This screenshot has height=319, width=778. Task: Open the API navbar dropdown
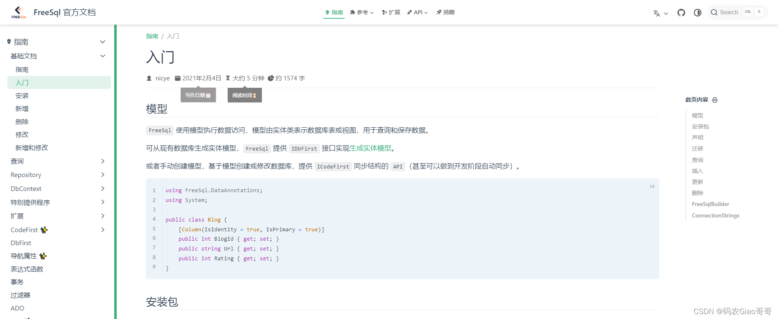click(417, 12)
